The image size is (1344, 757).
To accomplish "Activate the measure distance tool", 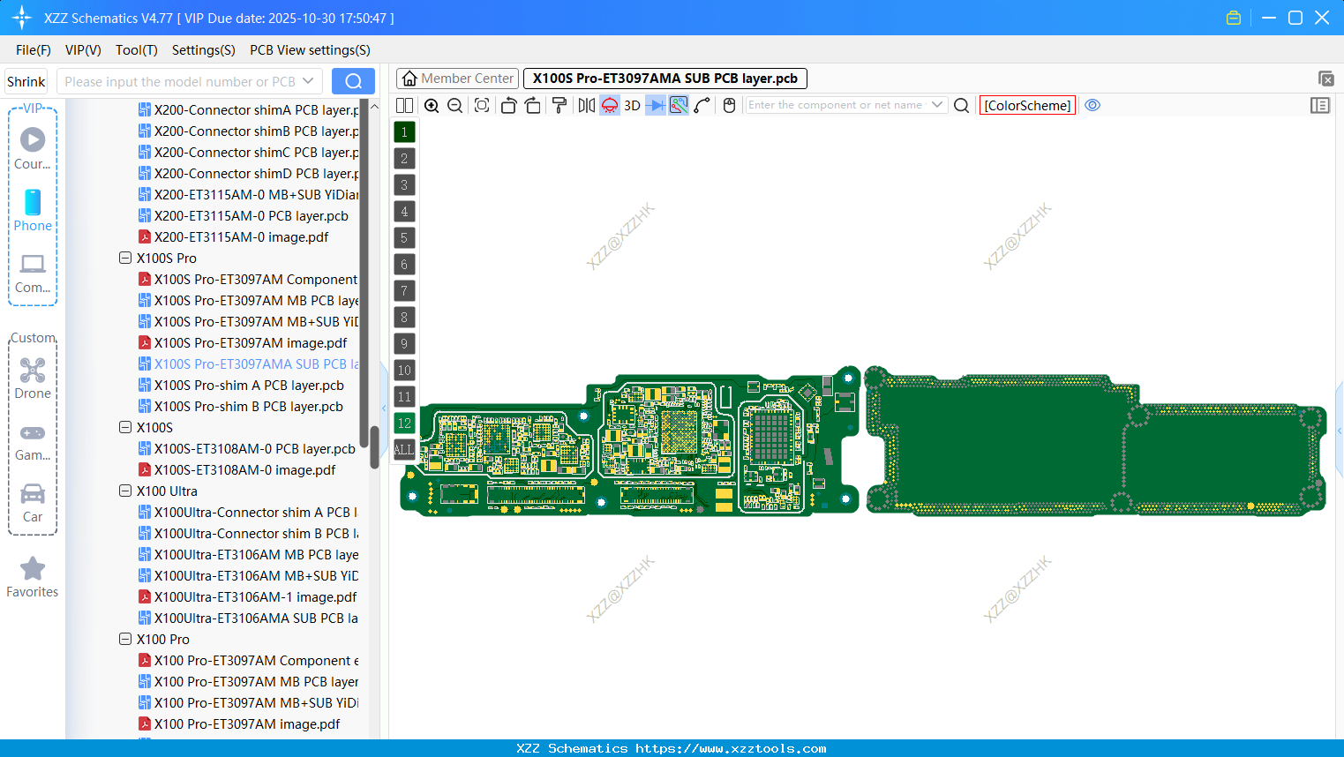I will [678, 105].
